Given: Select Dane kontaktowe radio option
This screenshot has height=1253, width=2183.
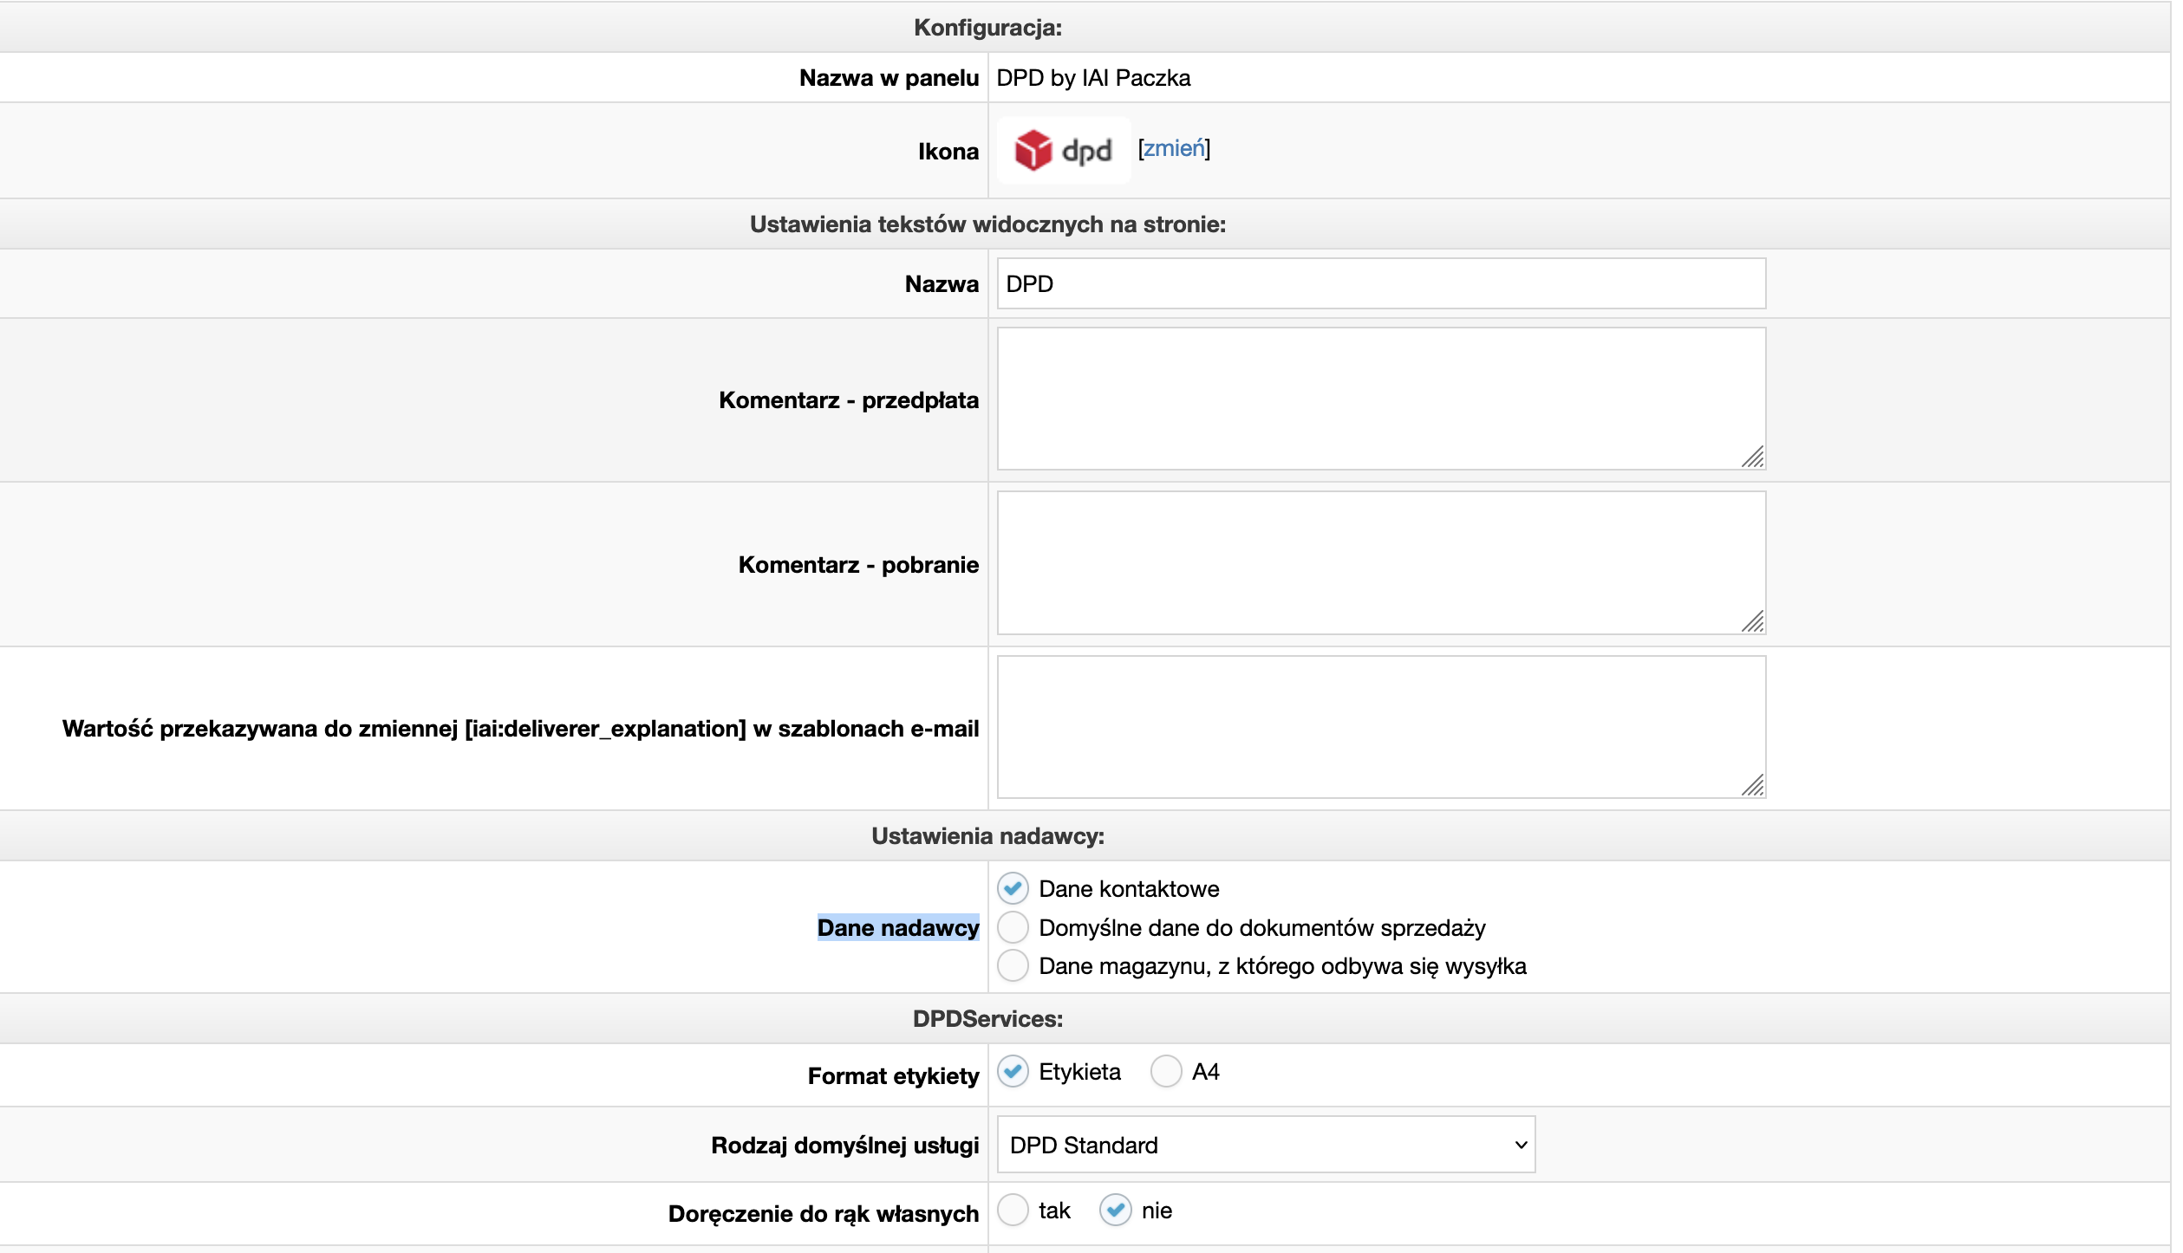Looking at the screenshot, I should click(x=1012, y=889).
